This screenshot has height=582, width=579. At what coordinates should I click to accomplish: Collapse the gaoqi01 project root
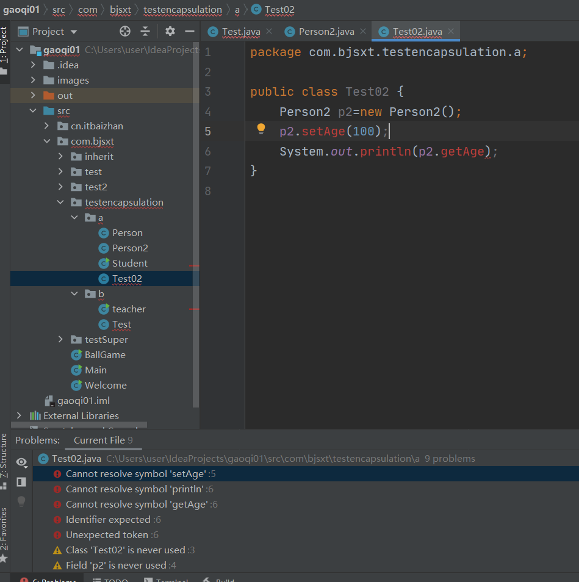pos(20,49)
